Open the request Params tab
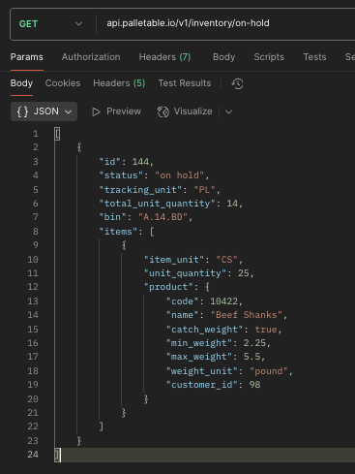 [27, 57]
